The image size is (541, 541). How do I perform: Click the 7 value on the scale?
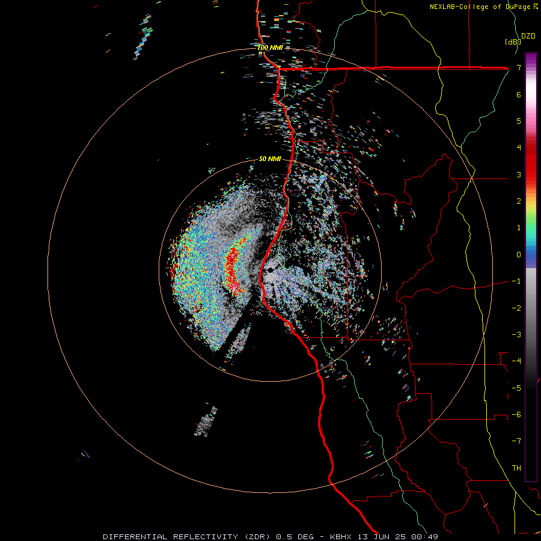(519, 67)
